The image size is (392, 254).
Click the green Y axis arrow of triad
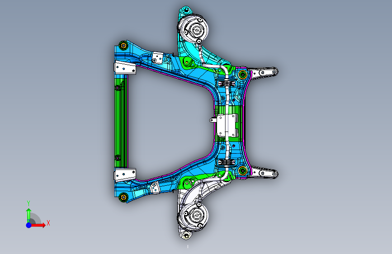29,215
